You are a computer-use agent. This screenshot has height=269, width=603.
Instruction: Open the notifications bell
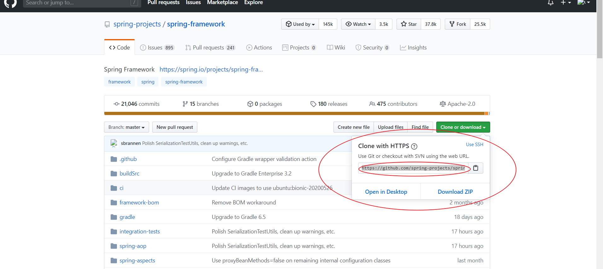(551, 3)
